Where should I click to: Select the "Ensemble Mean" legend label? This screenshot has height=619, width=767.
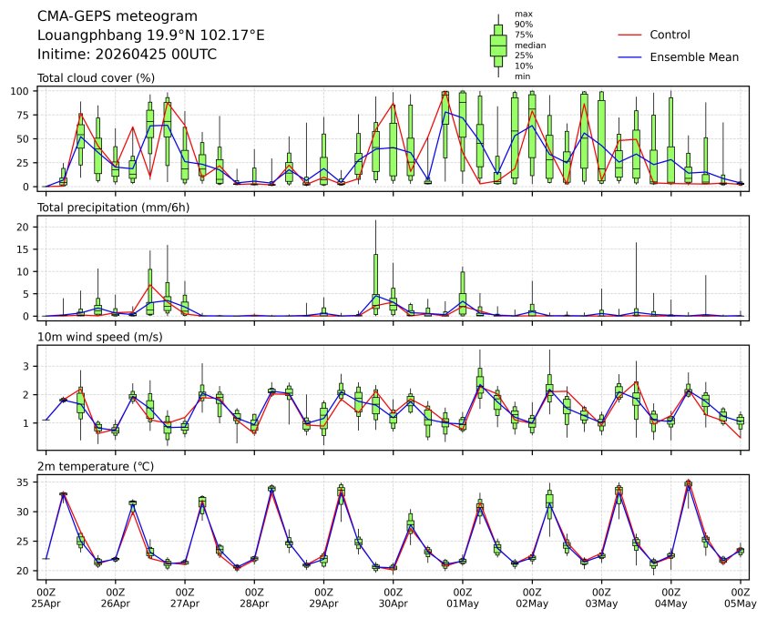coord(693,56)
